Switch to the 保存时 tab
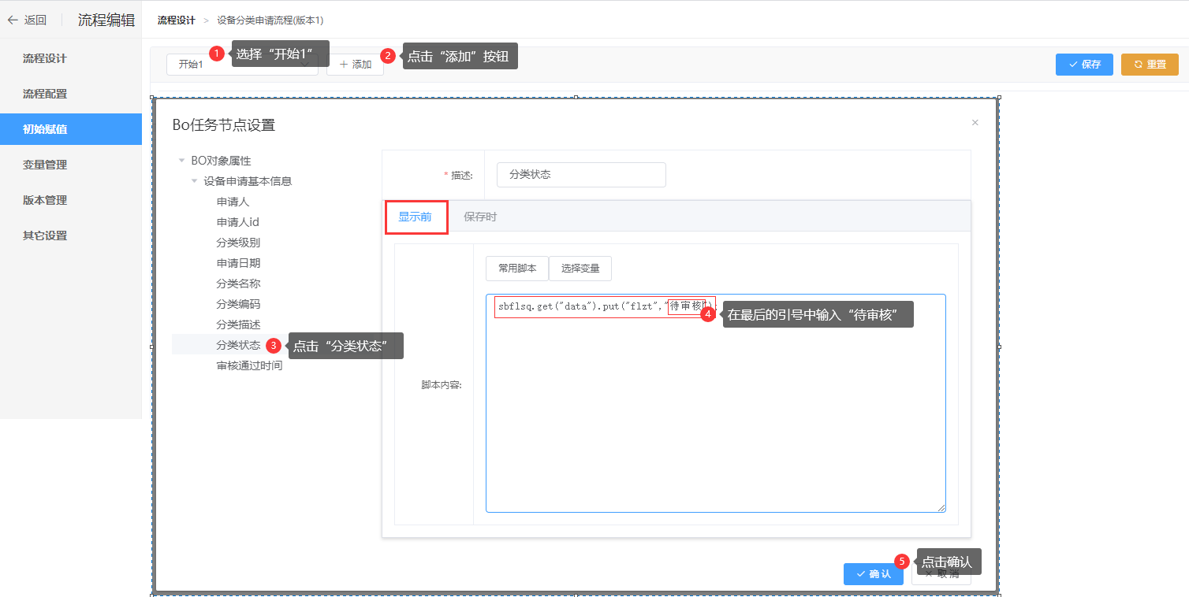This screenshot has width=1189, height=597. coord(480,217)
